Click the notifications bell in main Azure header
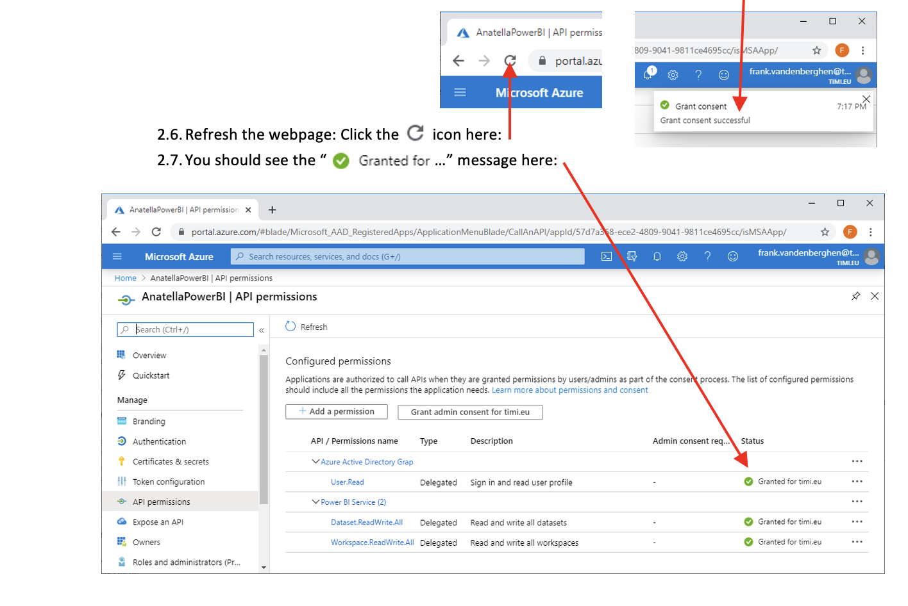The image size is (908, 606). tap(657, 256)
